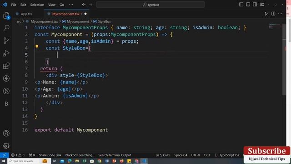Click 'MycomponentProps' in the interface line
This screenshot has width=291, height=164.
85,27
